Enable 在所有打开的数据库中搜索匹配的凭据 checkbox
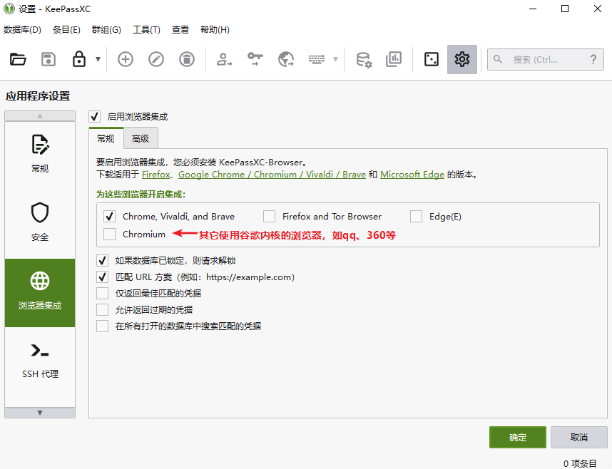Viewport: 612px width, 469px height. click(102, 326)
